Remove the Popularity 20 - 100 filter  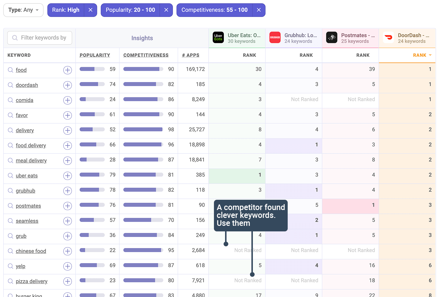(166, 10)
